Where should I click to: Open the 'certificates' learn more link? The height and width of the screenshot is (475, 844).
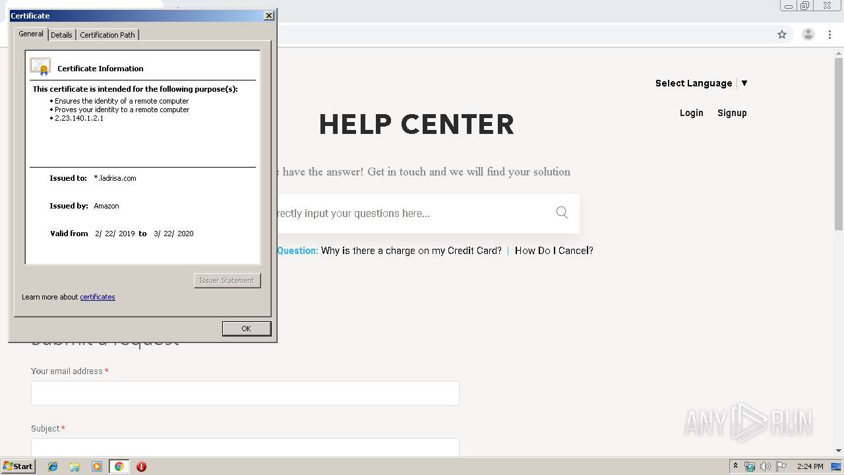(98, 297)
